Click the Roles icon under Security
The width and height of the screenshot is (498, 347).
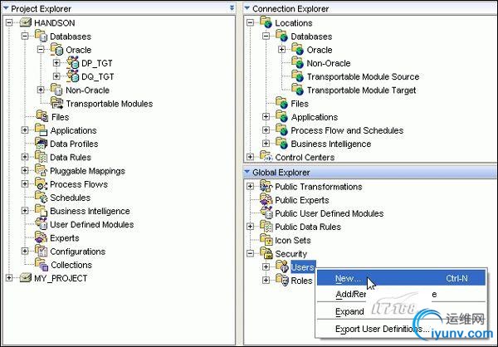[282, 280]
